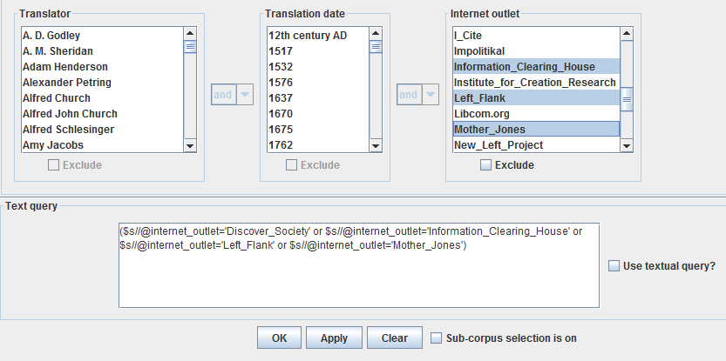Click the Clear button

click(395, 338)
